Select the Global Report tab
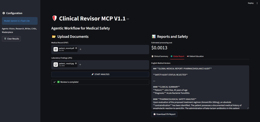260x122 pixels. pos(177,56)
